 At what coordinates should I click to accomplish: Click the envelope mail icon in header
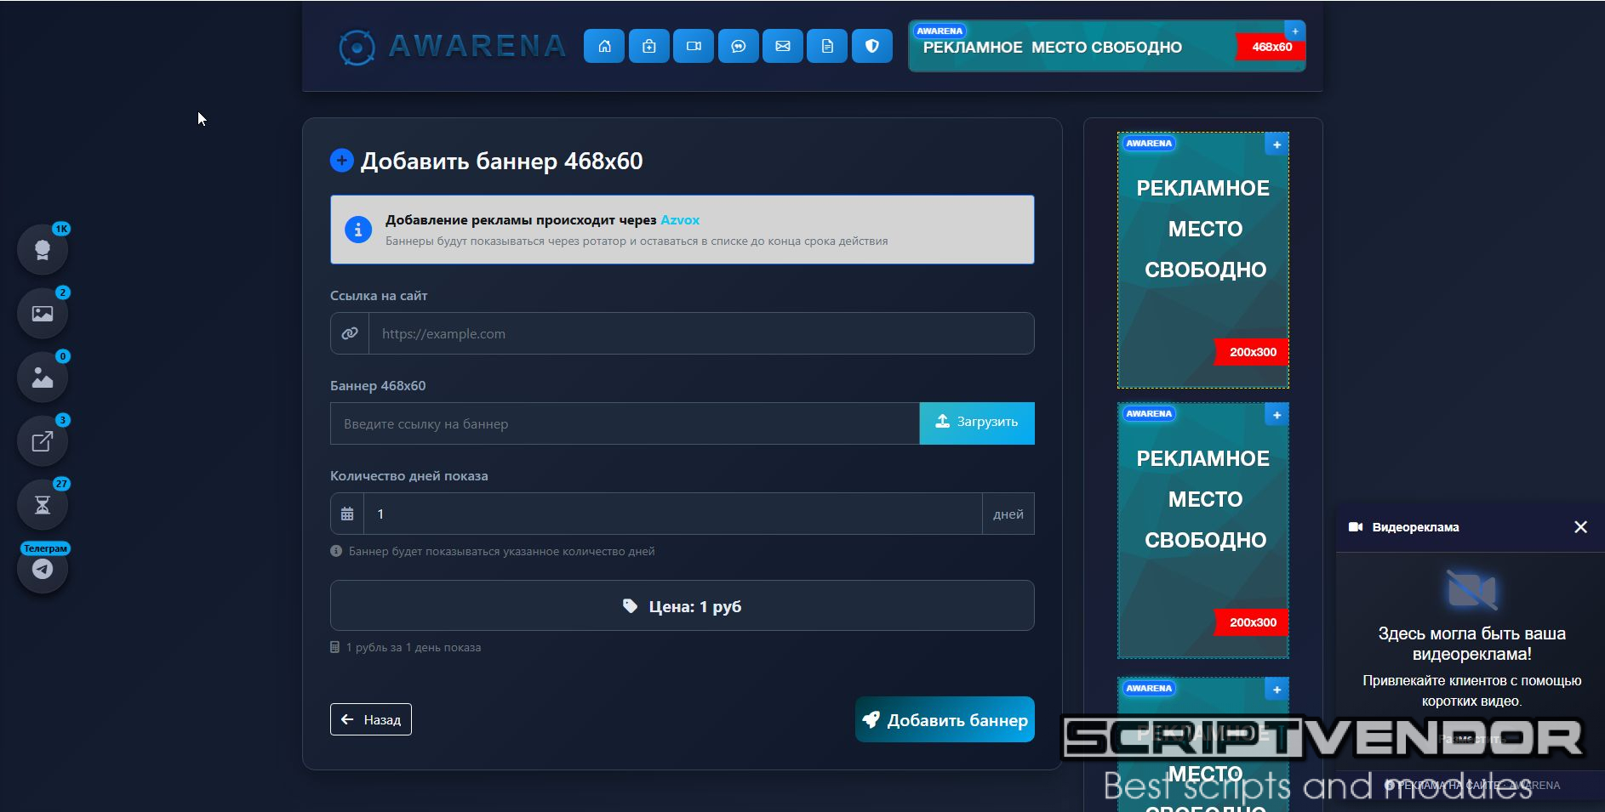pyautogui.click(x=783, y=46)
